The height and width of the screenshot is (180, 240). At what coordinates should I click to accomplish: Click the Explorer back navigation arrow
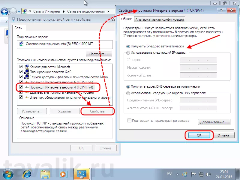4,11
